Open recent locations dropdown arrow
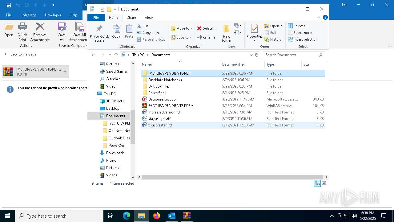394x222 pixels. pos(110,55)
